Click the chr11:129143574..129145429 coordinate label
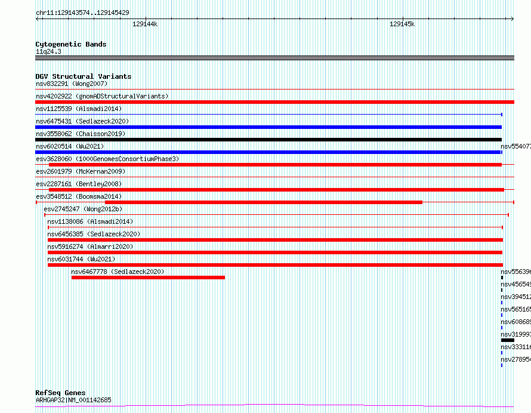This screenshot has width=531, height=413. pyautogui.click(x=82, y=13)
